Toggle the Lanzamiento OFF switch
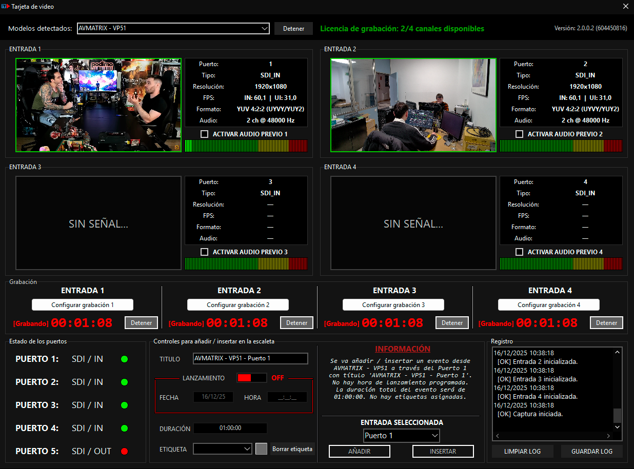This screenshot has height=469, width=634. (x=251, y=378)
